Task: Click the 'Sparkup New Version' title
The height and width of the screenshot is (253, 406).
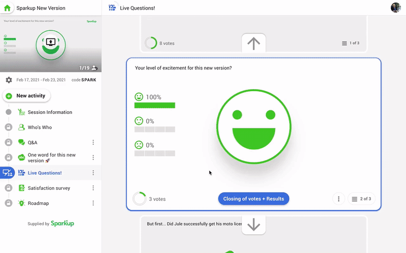Action: [x=41, y=8]
